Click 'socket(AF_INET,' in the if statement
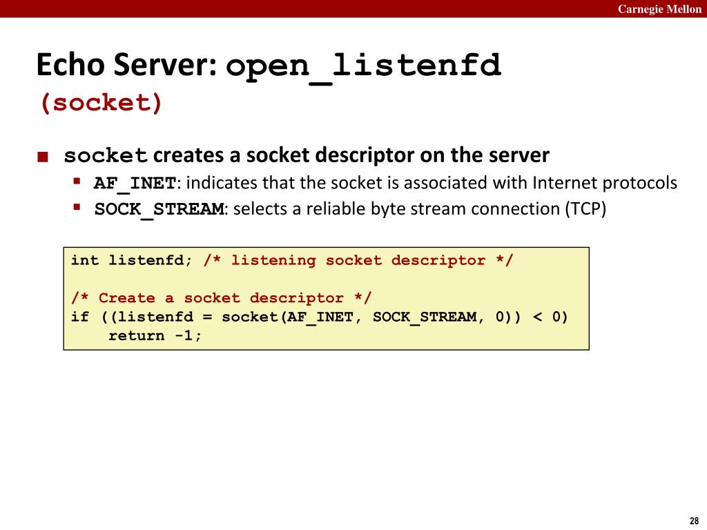Image resolution: width=707 pixels, height=530 pixels. pyautogui.click(x=292, y=317)
